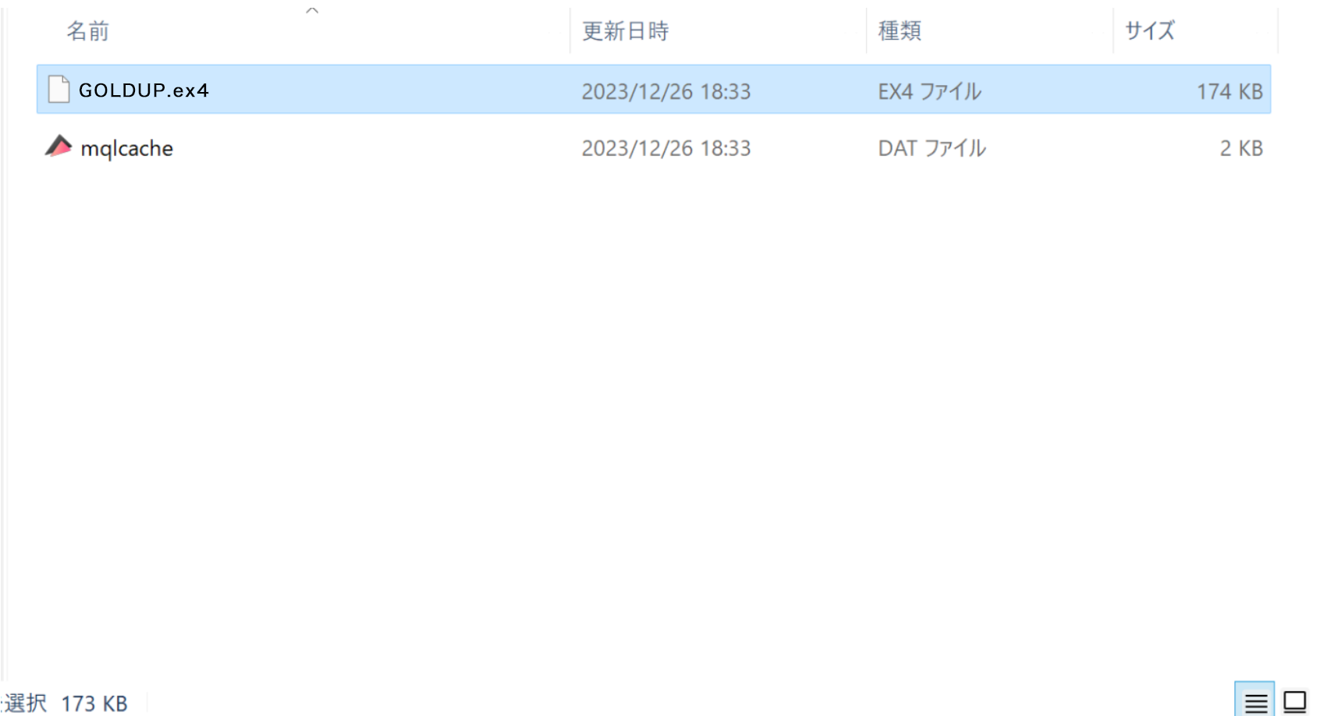Sort by 名前 column header
The height and width of the screenshot is (716, 1320).
point(87,31)
